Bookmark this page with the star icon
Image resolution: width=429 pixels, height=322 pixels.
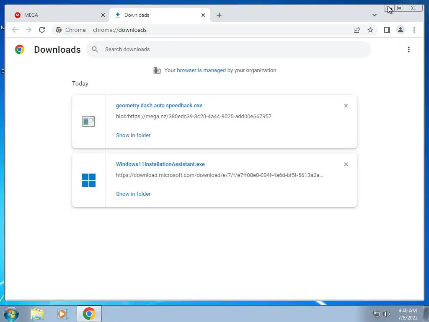pyautogui.click(x=370, y=30)
